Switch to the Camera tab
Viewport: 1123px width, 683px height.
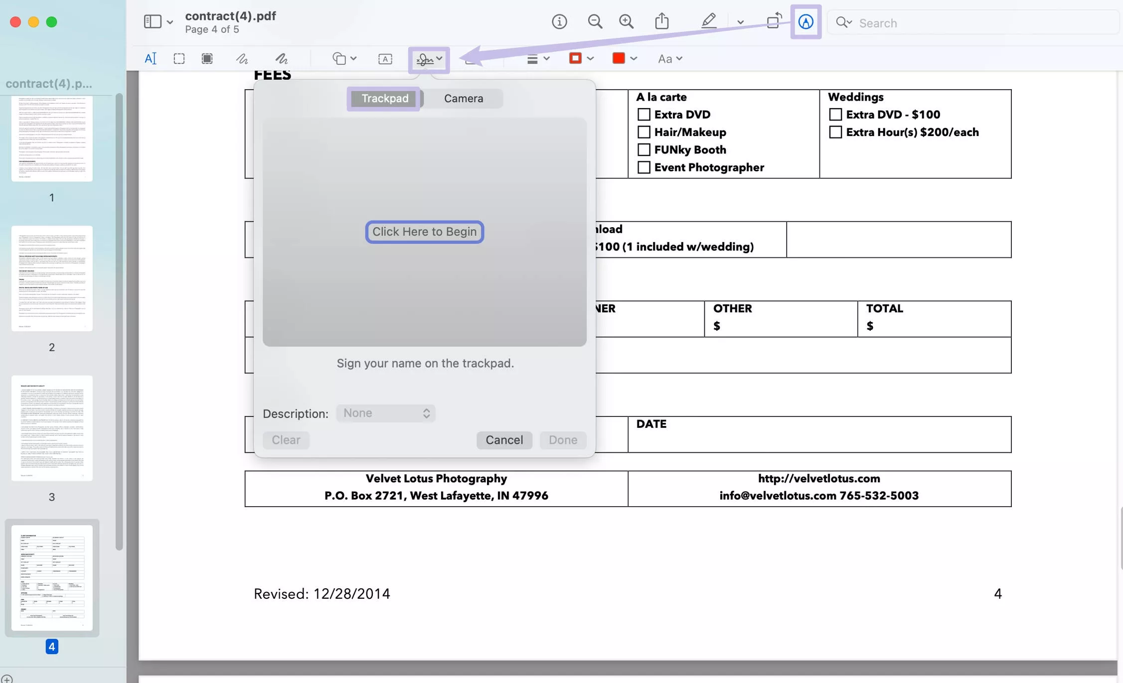click(463, 98)
